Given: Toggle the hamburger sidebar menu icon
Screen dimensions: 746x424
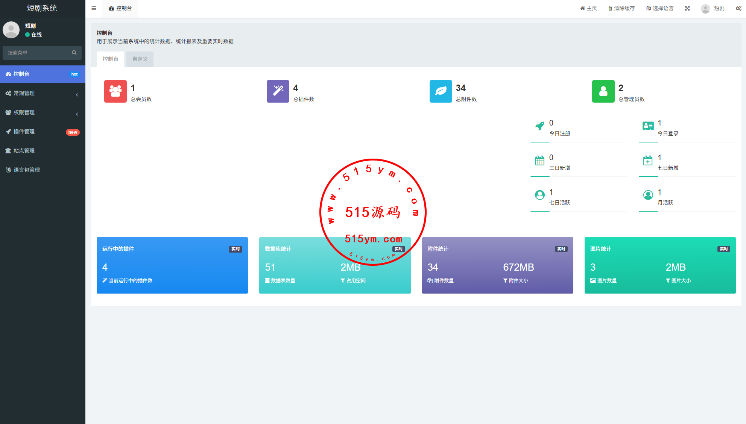Looking at the screenshot, I should pyautogui.click(x=94, y=8).
